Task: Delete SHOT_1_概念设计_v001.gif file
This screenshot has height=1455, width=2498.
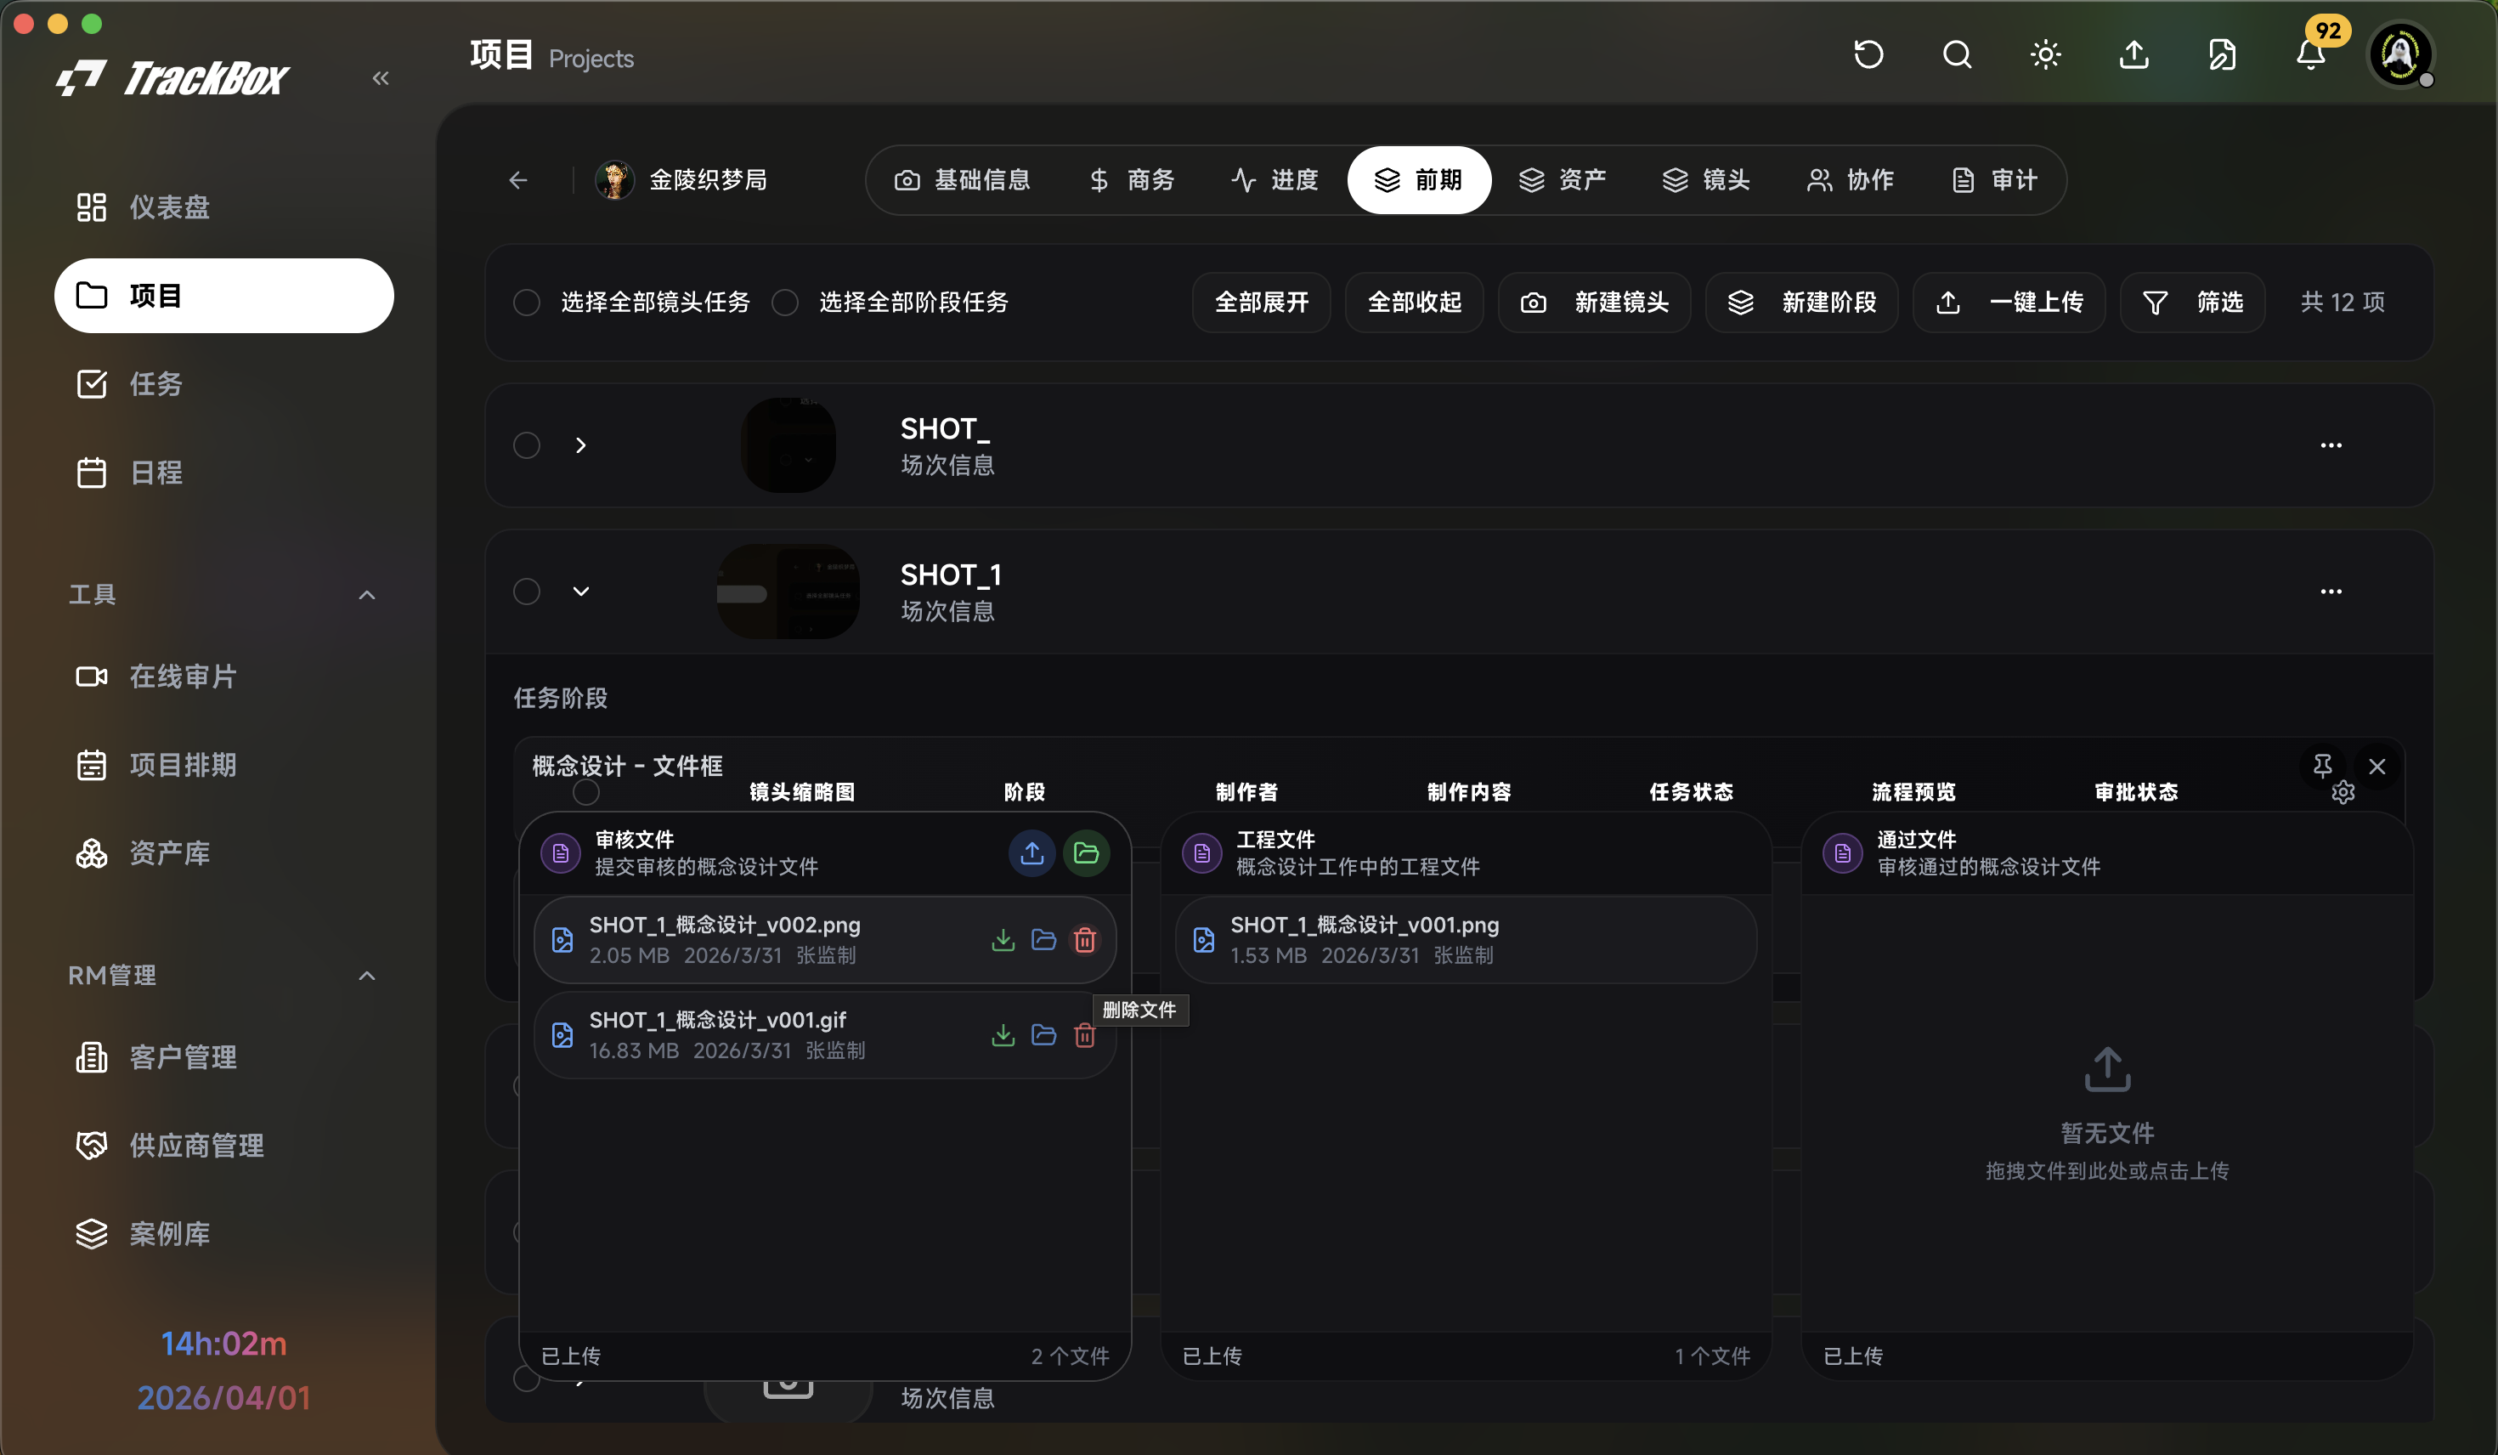Action: pos(1084,1034)
